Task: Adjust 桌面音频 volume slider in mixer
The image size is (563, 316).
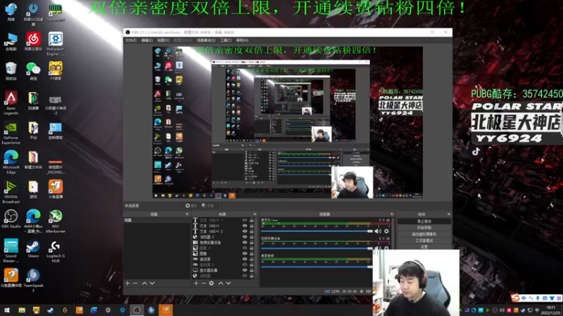Action: [317, 267]
